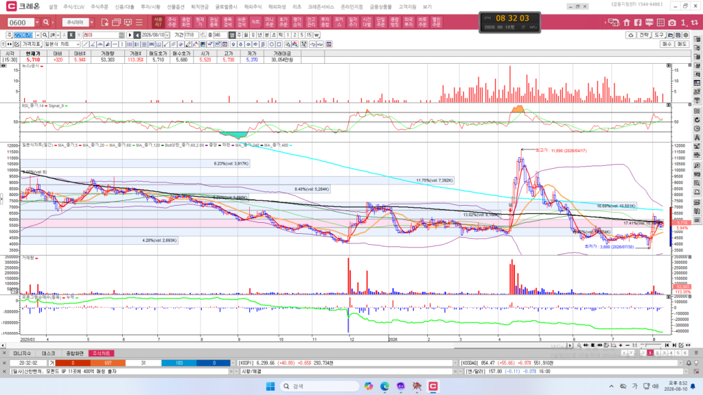
Task: Expand the 0600 screen number dropdown
Action: pos(37,23)
